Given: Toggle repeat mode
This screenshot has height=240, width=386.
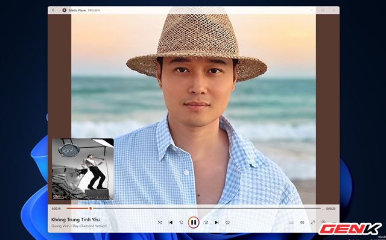Looking at the screenshot, I should point(227,223).
